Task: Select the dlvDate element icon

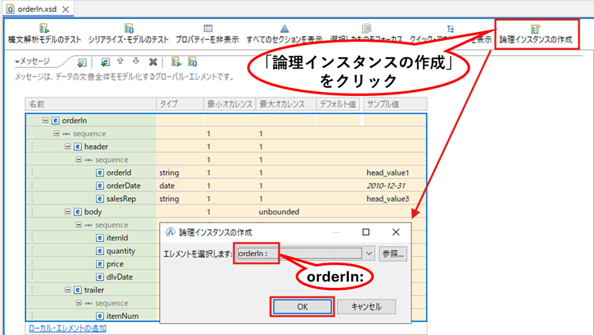Action: [99, 277]
